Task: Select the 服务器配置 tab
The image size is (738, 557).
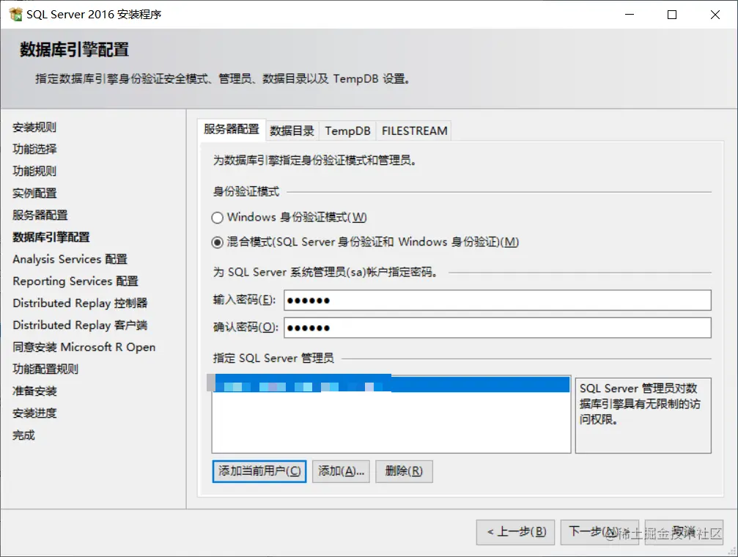Action: [232, 128]
